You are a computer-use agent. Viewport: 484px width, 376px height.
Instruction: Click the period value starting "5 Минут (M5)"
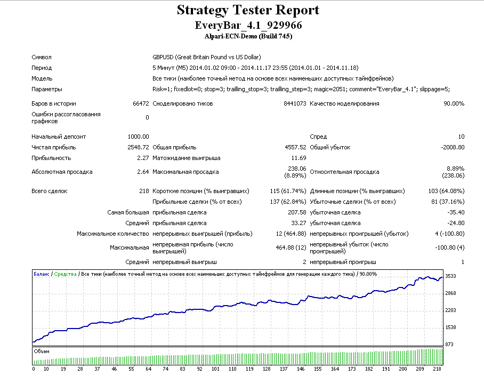click(x=255, y=68)
